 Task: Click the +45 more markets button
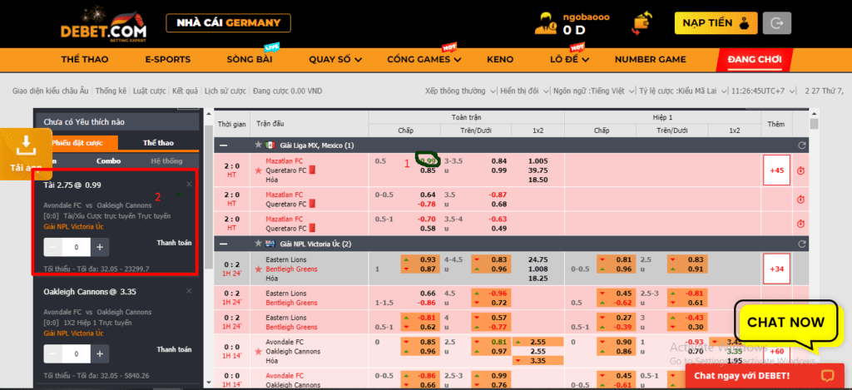tap(776, 170)
